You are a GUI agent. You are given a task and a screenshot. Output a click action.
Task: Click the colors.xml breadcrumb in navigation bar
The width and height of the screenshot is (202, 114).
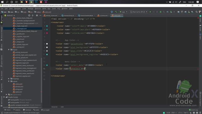(x=47, y=12)
